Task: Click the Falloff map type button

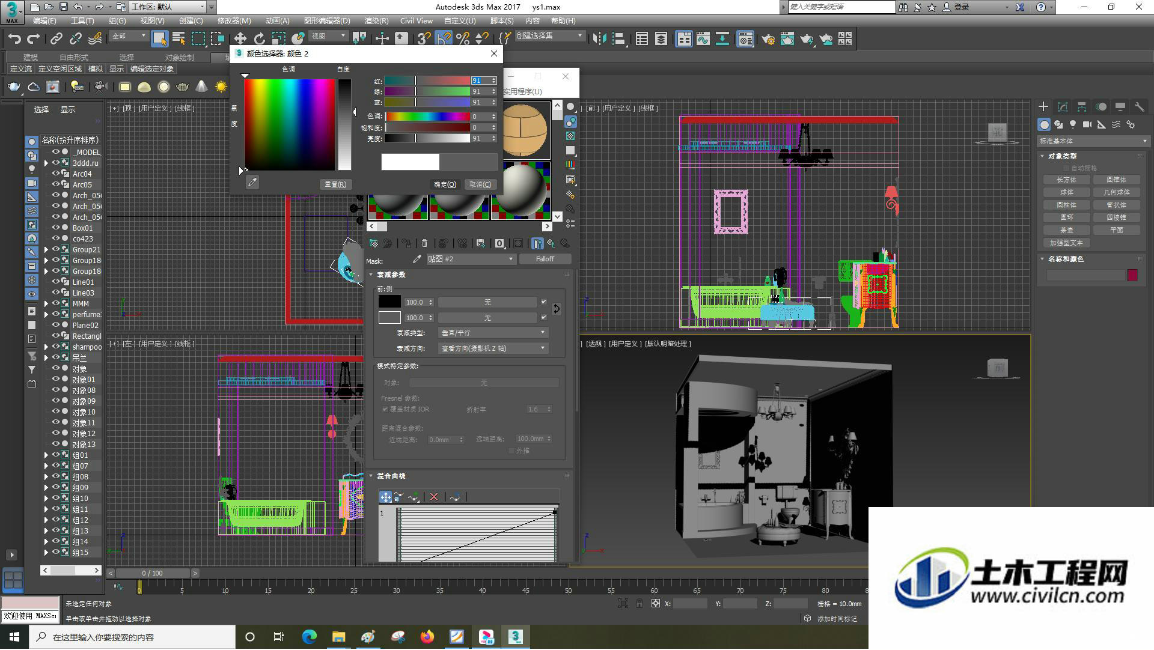Action: point(545,259)
